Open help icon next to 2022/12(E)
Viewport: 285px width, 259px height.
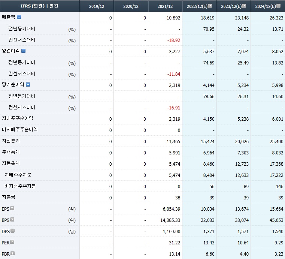[x=210, y=6]
